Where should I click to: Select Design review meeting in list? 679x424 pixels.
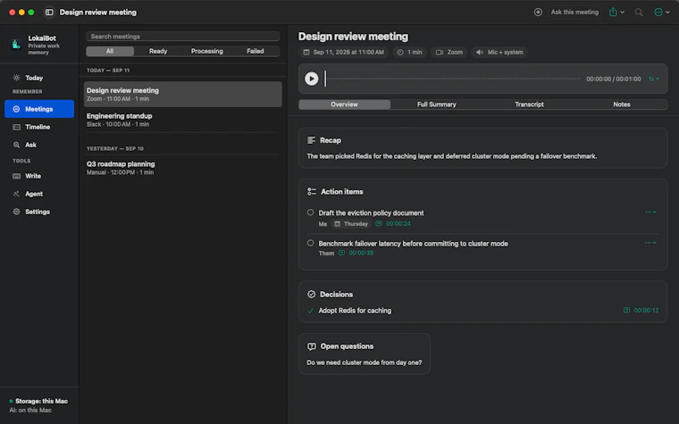pyautogui.click(x=183, y=95)
